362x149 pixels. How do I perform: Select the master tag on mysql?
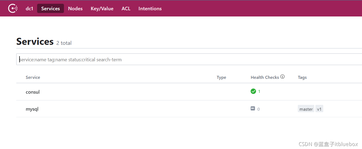click(306, 109)
